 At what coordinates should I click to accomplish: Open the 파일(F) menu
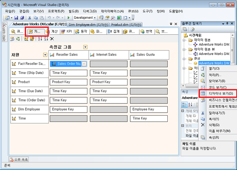10,11
